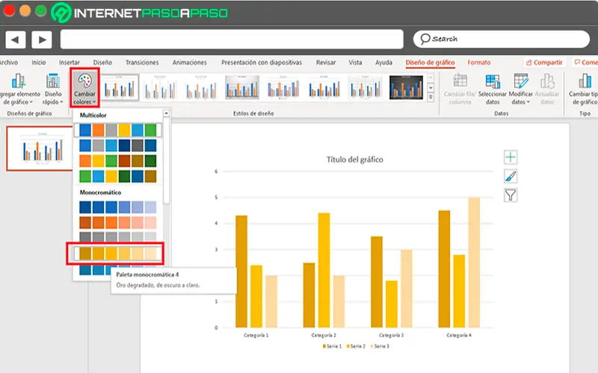
Task: Open the Ayuda tab
Action: point(383,63)
